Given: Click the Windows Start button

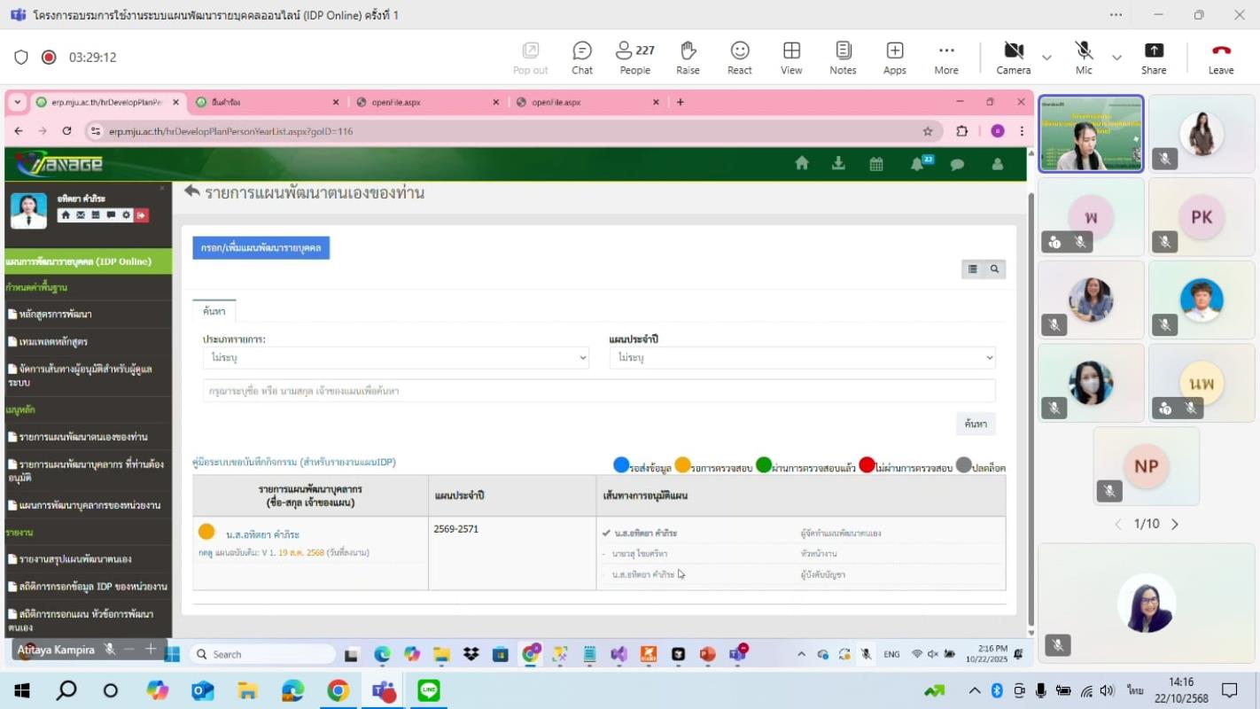Looking at the screenshot, I should pos(21,690).
